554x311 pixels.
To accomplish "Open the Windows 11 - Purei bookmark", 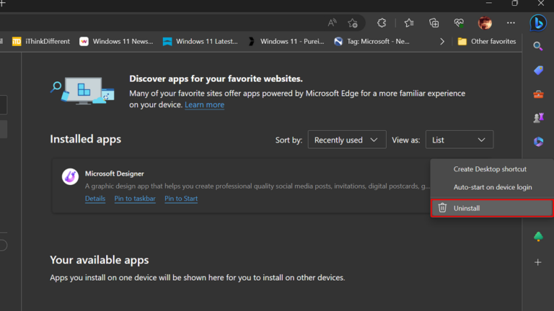I will 286,42.
